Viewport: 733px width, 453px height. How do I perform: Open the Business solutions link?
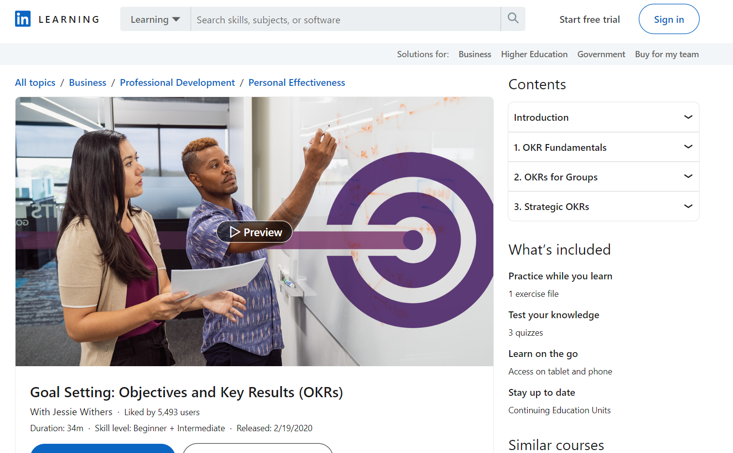click(474, 54)
